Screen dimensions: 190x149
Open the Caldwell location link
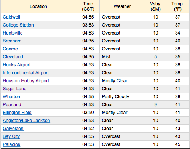point(11,17)
